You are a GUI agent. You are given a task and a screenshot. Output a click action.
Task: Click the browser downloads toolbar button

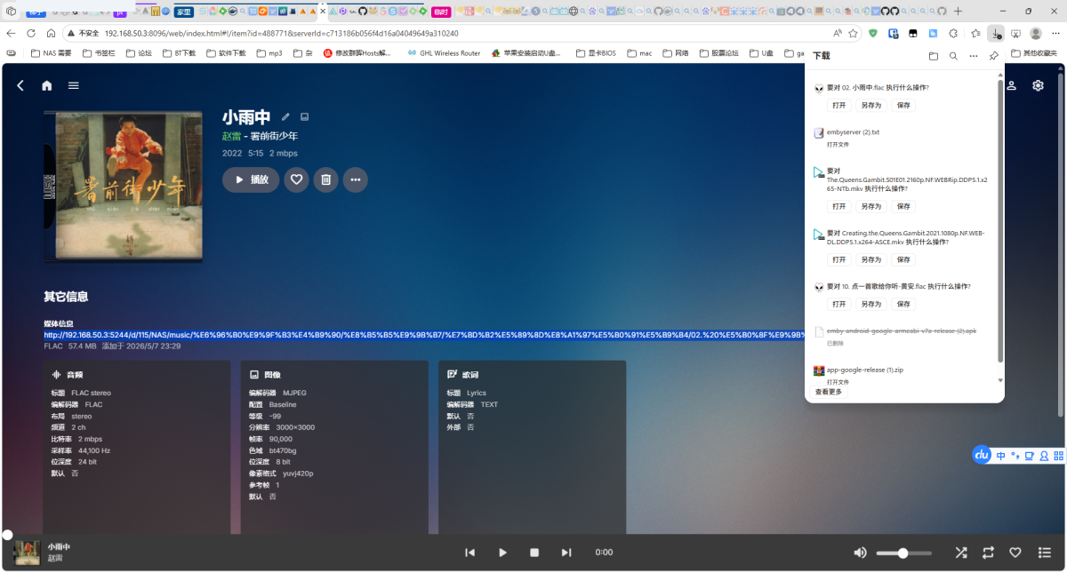coord(996,33)
